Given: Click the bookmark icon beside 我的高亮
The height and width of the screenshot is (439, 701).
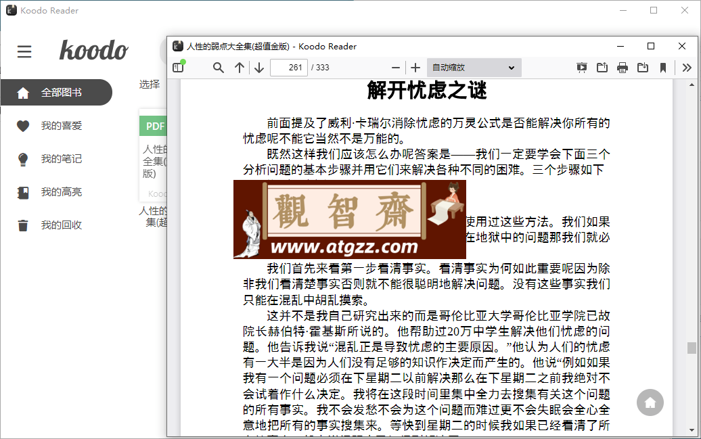Looking at the screenshot, I should 23,193.
